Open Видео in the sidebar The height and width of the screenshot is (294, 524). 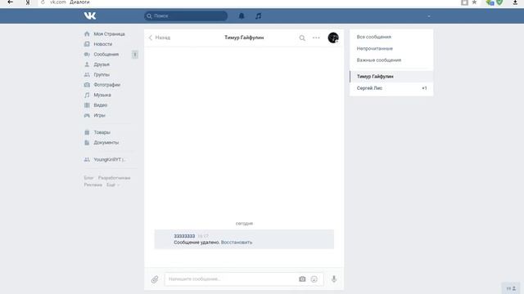100,105
